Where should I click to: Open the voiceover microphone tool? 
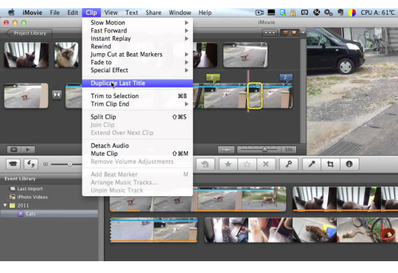312,165
